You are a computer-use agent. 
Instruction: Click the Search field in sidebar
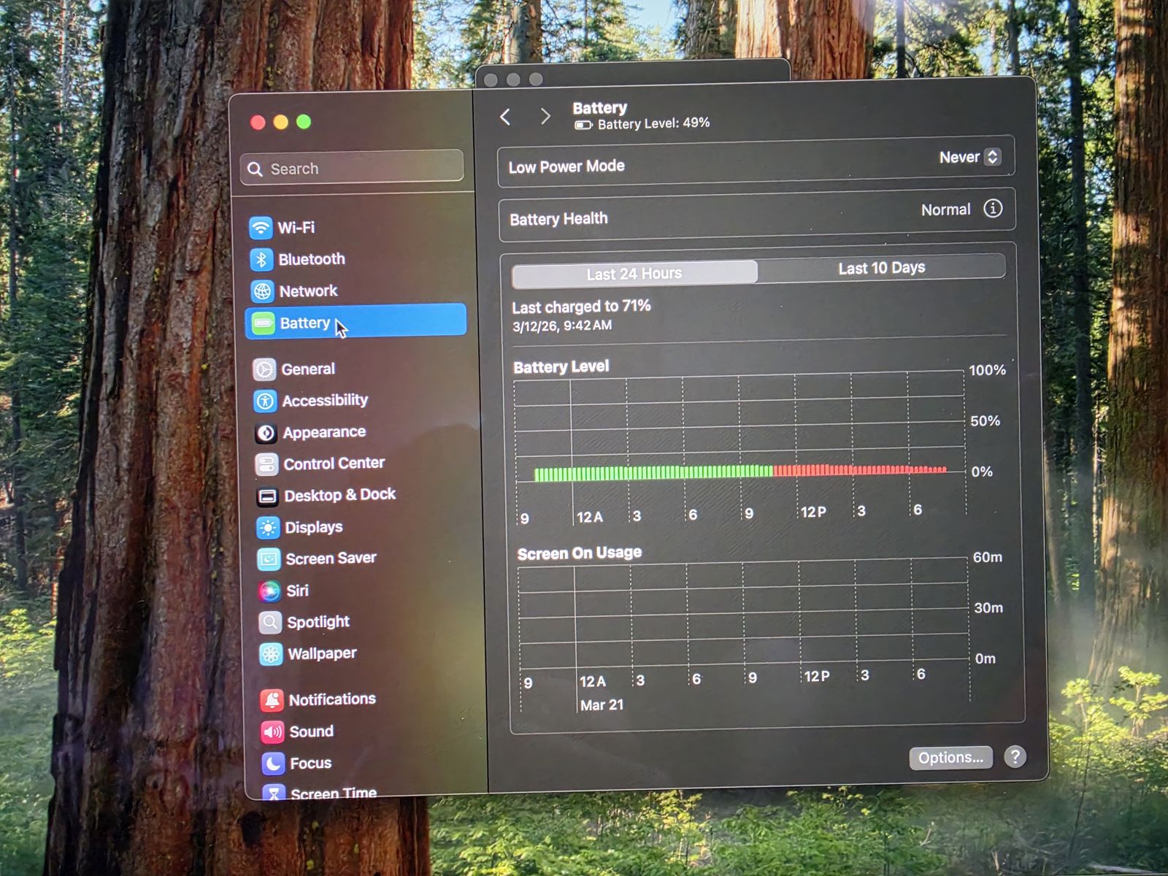[352, 169]
